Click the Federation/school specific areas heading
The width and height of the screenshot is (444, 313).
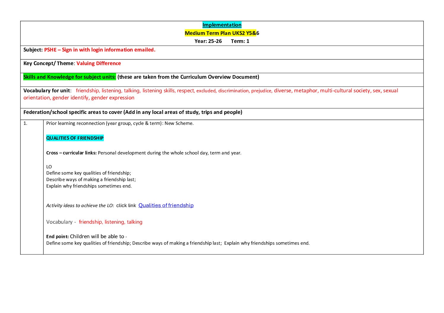[133, 112]
